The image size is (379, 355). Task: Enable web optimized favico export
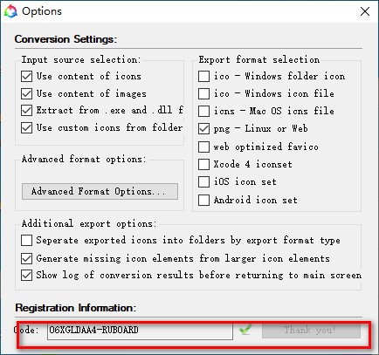coord(203,147)
